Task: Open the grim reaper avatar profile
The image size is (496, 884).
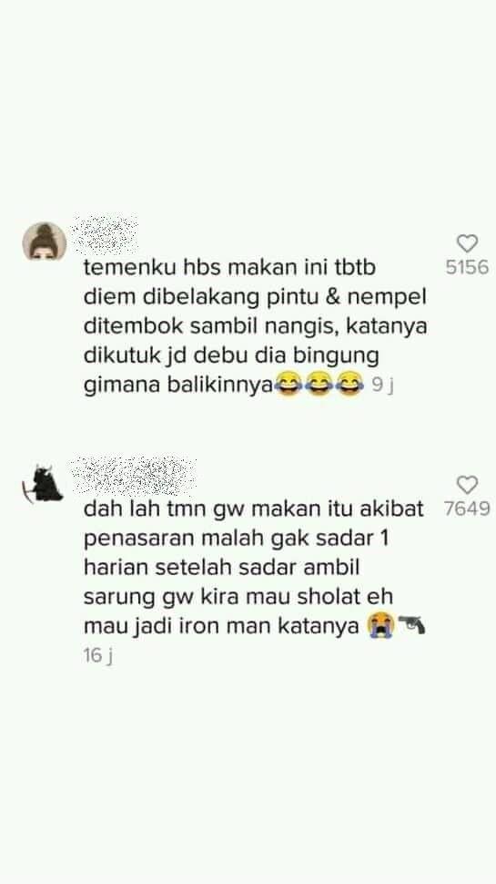Action: click(42, 483)
